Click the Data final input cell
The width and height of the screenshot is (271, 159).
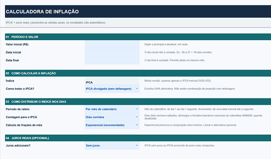click(112, 60)
